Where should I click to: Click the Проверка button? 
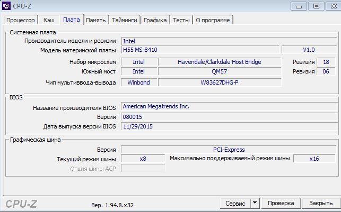(281, 204)
